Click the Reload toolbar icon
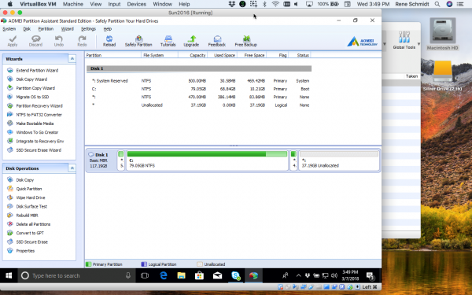472x295 pixels. 109,41
